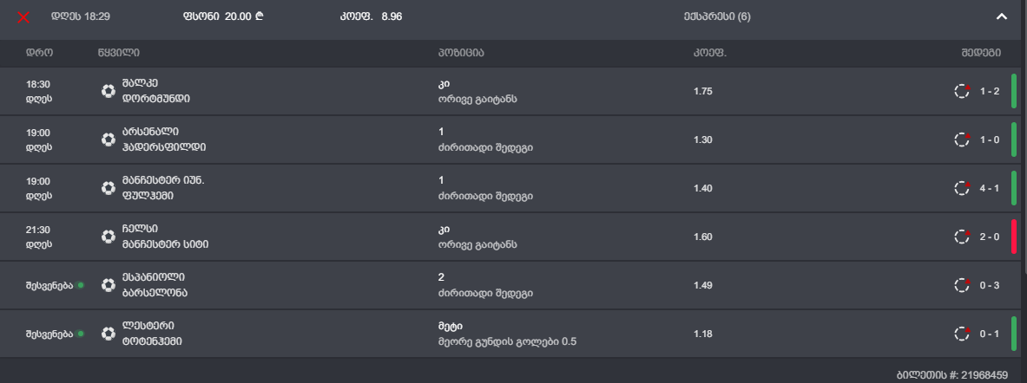
Task: Click the soccer ball icon for Manchester Utd–Fulham
Action: tap(109, 188)
